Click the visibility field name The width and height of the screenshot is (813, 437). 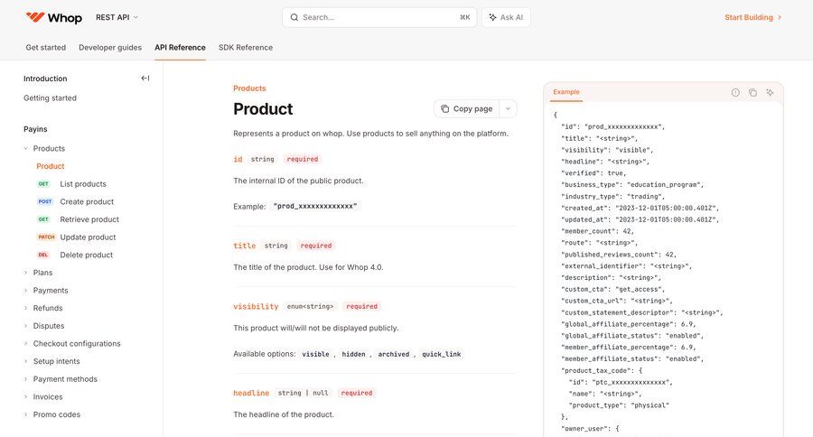click(x=256, y=306)
